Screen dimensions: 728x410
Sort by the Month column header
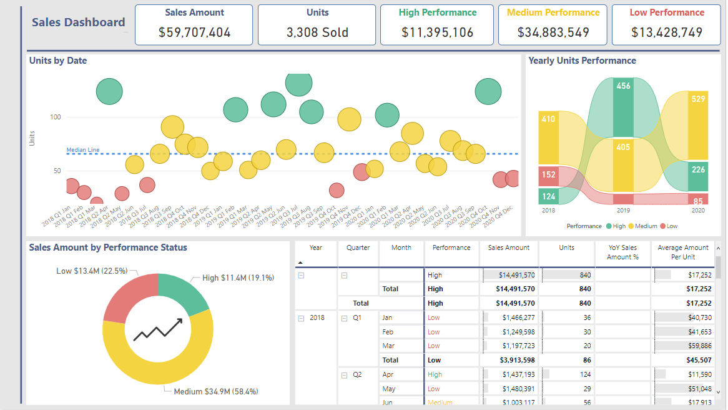tap(401, 247)
